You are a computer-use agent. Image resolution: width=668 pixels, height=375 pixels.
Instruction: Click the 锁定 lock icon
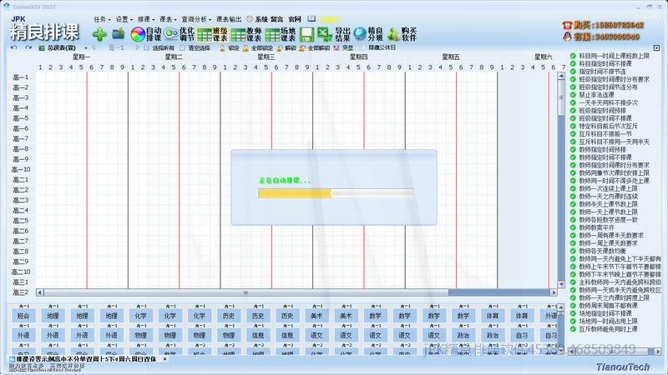pos(222,48)
